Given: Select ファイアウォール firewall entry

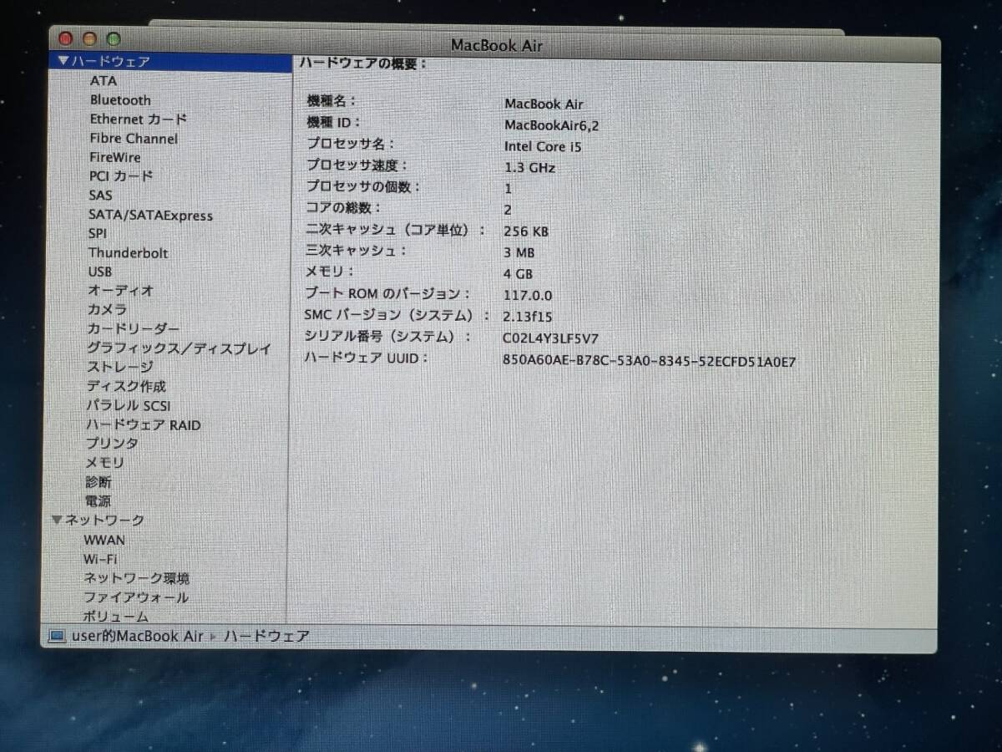Looking at the screenshot, I should [136, 597].
